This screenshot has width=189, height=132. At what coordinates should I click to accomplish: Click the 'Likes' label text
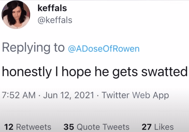point(164,127)
